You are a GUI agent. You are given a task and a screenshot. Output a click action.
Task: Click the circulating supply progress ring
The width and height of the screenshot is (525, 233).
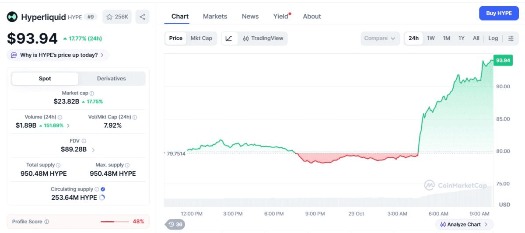(102, 198)
